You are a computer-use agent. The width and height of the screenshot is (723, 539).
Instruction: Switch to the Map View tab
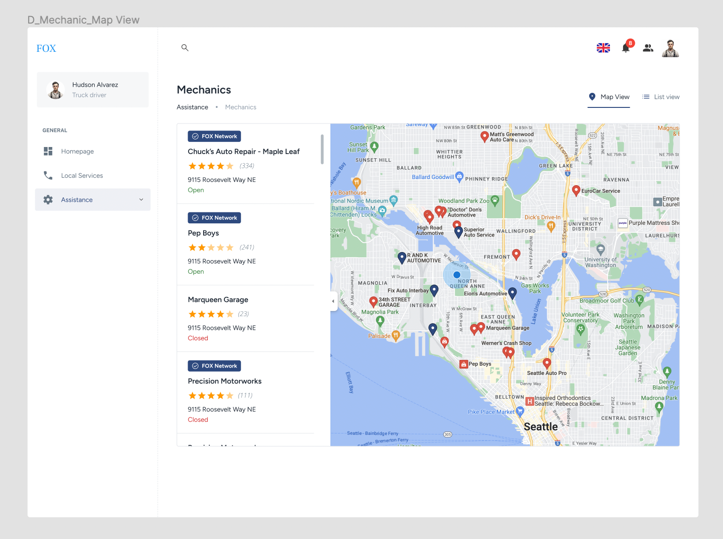click(x=609, y=97)
